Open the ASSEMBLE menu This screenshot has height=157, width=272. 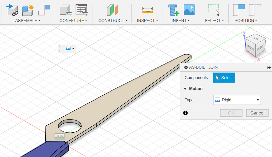pyautogui.click(x=28, y=21)
